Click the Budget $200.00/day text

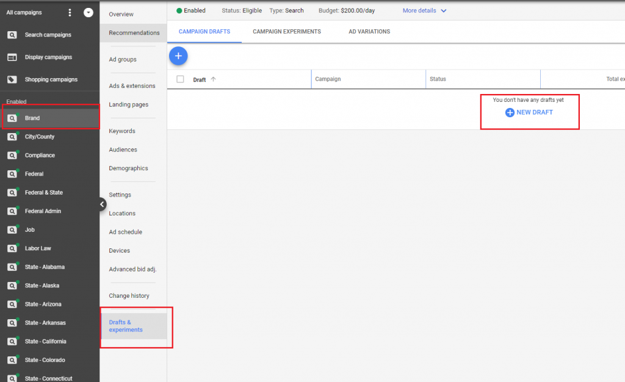point(347,11)
